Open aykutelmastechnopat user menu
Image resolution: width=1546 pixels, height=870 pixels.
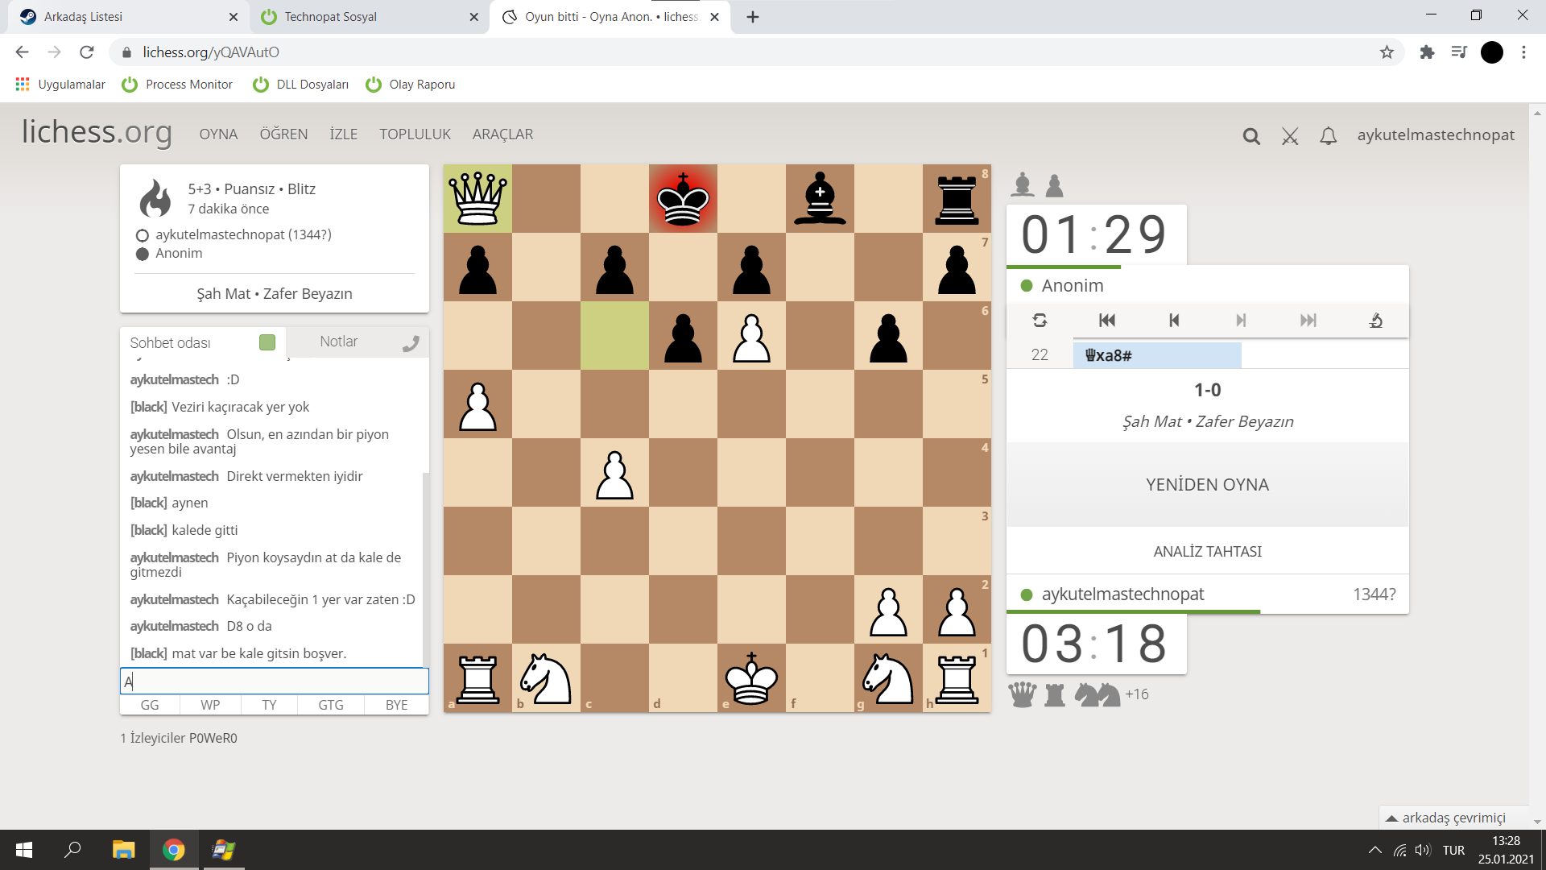click(x=1436, y=135)
